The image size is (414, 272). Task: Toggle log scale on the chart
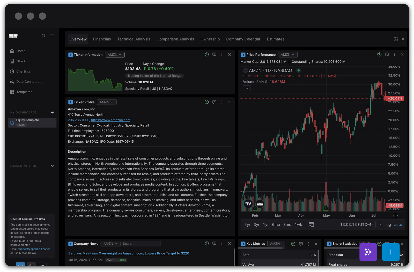(x=388, y=225)
